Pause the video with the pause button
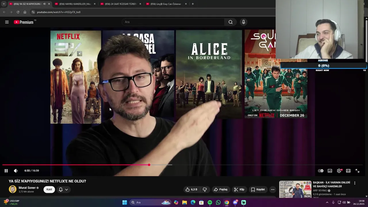The width and height of the screenshot is (368, 207). [x=6, y=171]
